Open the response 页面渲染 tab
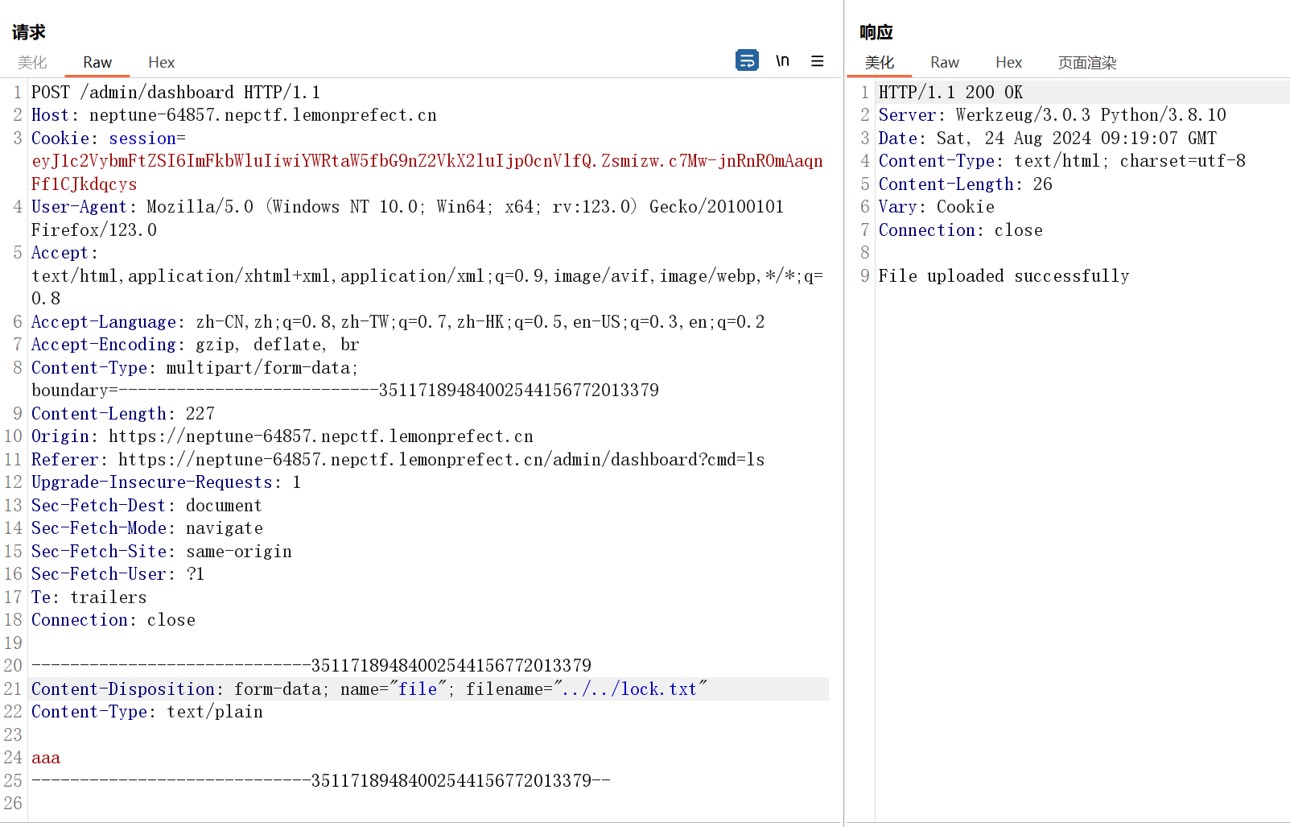This screenshot has width=1290, height=827. tap(1087, 62)
